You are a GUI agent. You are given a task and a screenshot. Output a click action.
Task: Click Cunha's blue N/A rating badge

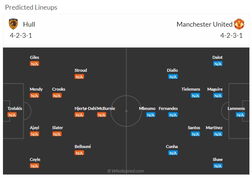pyautogui.click(x=173, y=153)
